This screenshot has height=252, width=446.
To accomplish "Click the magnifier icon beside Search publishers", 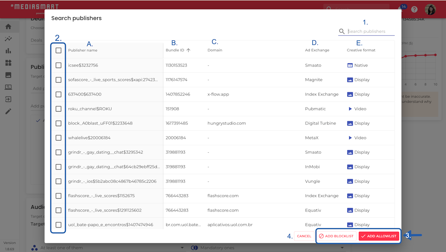I will pyautogui.click(x=342, y=31).
